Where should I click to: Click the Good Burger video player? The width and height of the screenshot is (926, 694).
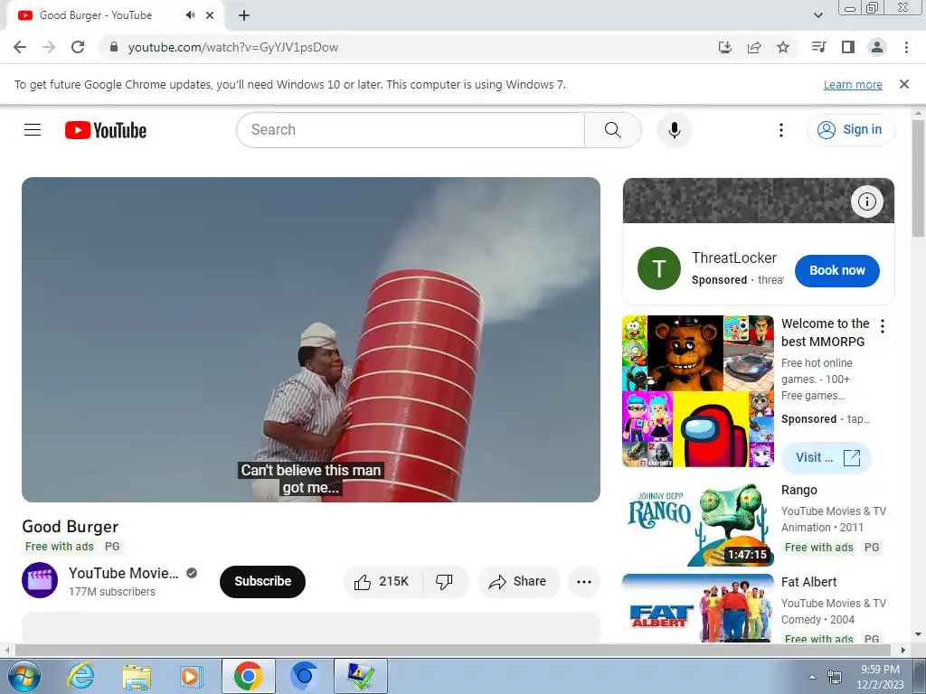(x=311, y=340)
